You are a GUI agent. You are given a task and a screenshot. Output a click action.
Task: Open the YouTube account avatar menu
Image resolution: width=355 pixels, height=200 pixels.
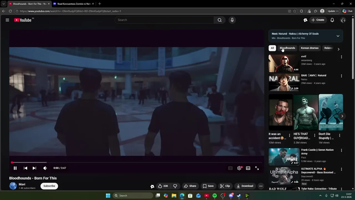click(x=343, y=20)
